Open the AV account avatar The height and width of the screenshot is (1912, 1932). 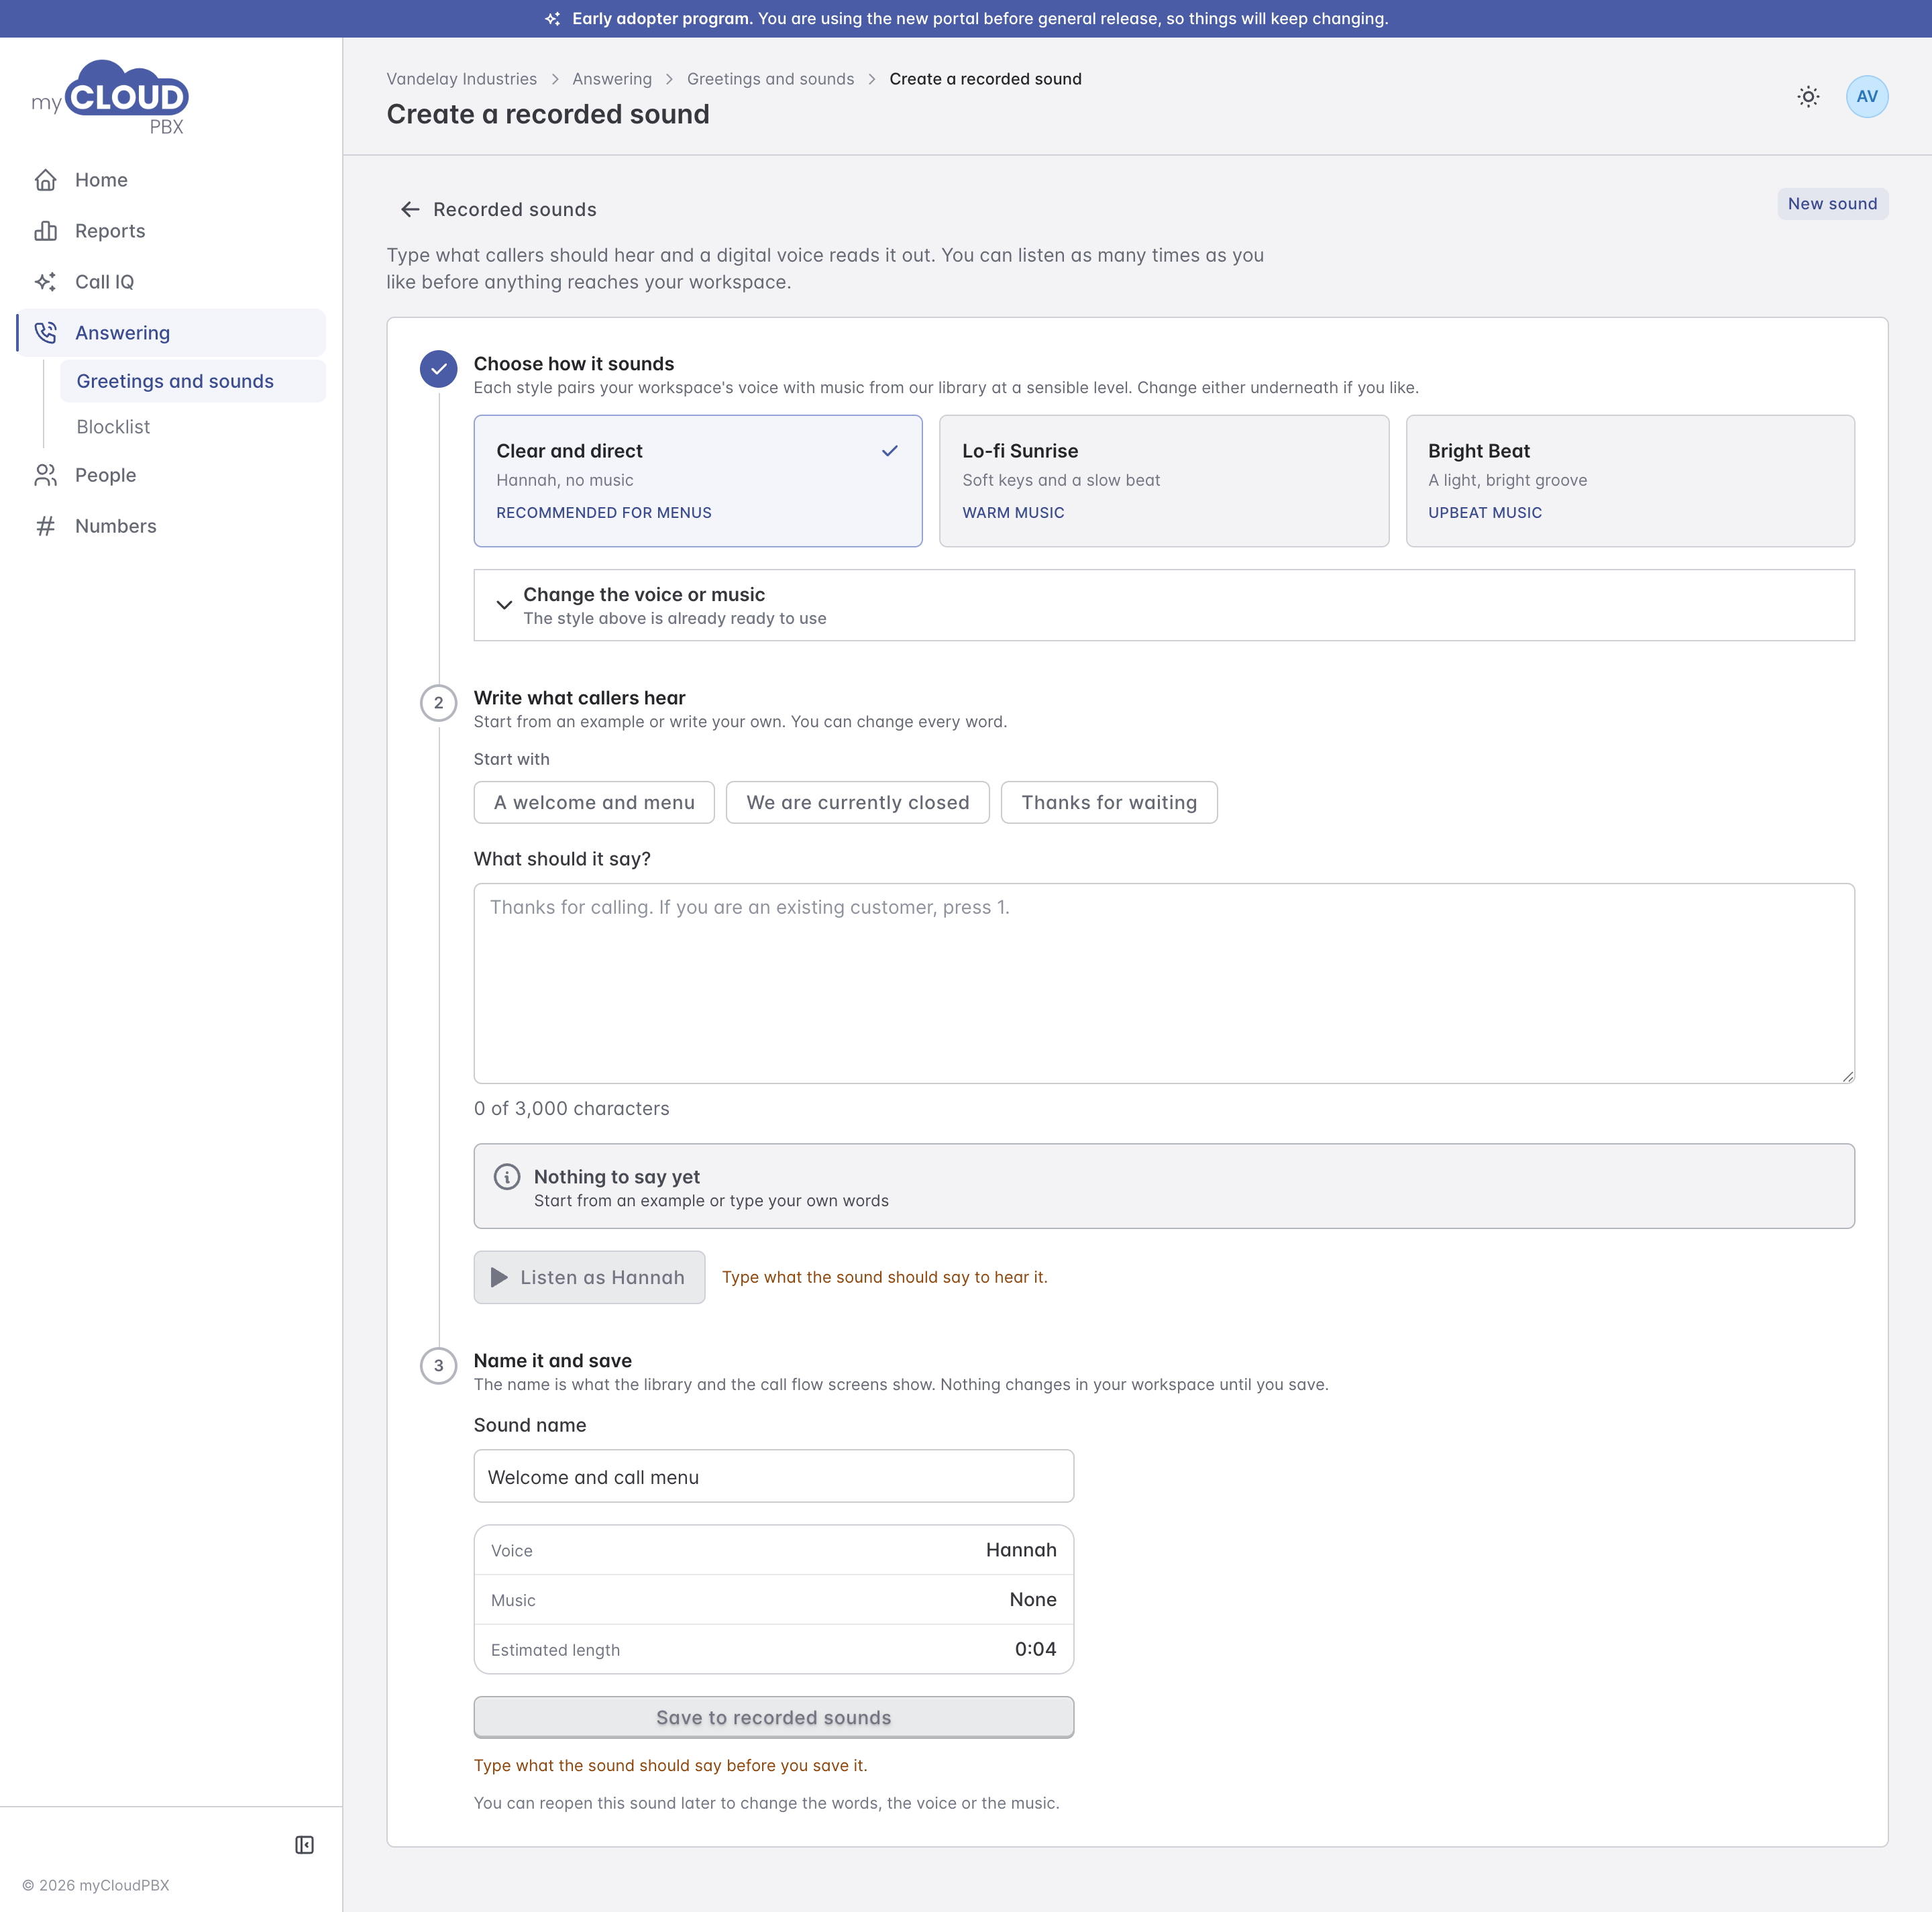point(1867,97)
